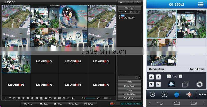Tap the Android back button
The width and height of the screenshot is (207, 107).
[x=160, y=103]
